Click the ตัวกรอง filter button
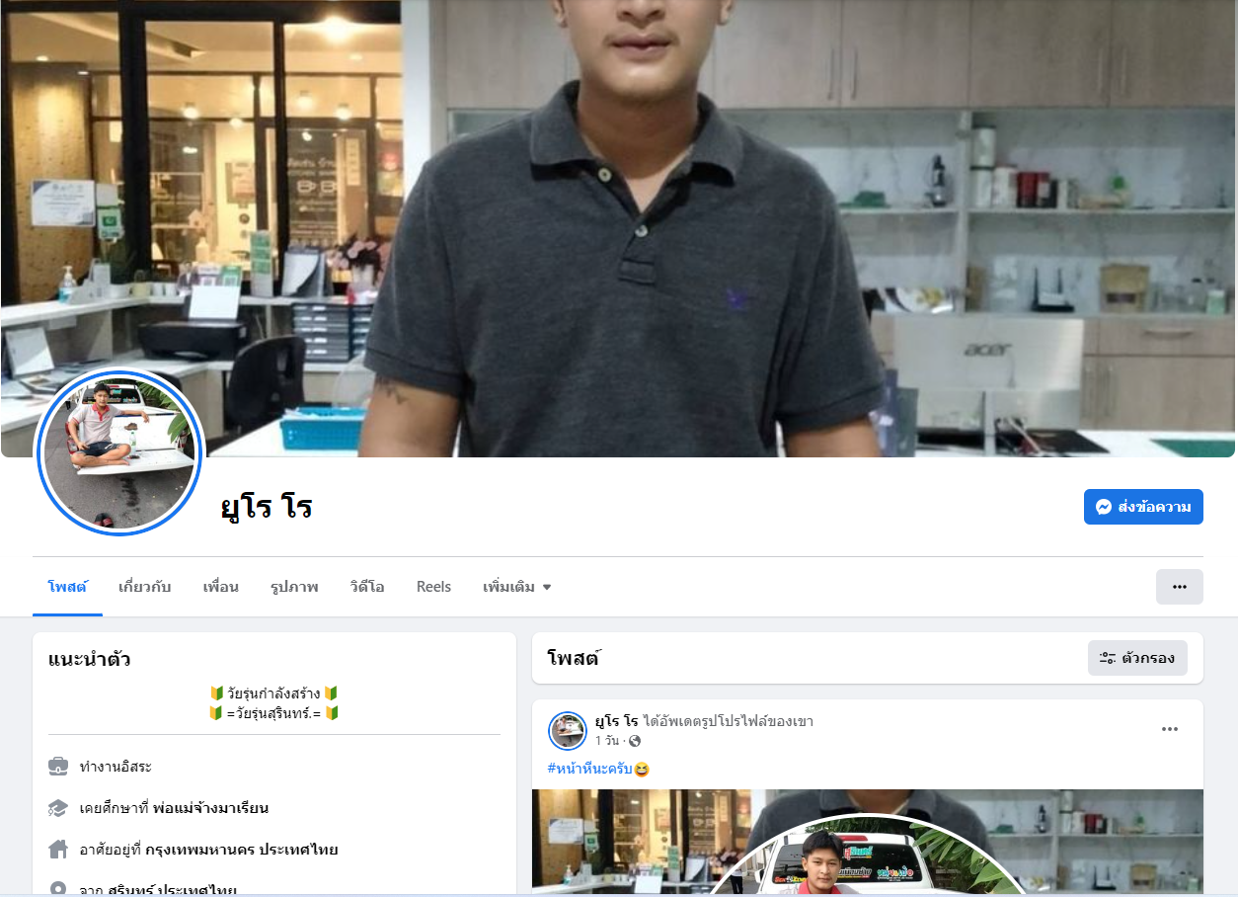The image size is (1238, 897). tap(1137, 658)
